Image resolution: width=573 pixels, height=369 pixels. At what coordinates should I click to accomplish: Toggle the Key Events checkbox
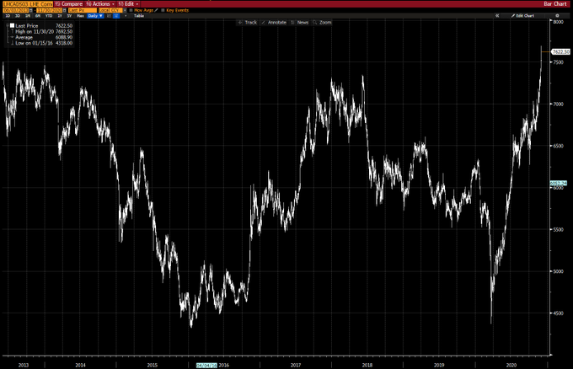point(163,10)
